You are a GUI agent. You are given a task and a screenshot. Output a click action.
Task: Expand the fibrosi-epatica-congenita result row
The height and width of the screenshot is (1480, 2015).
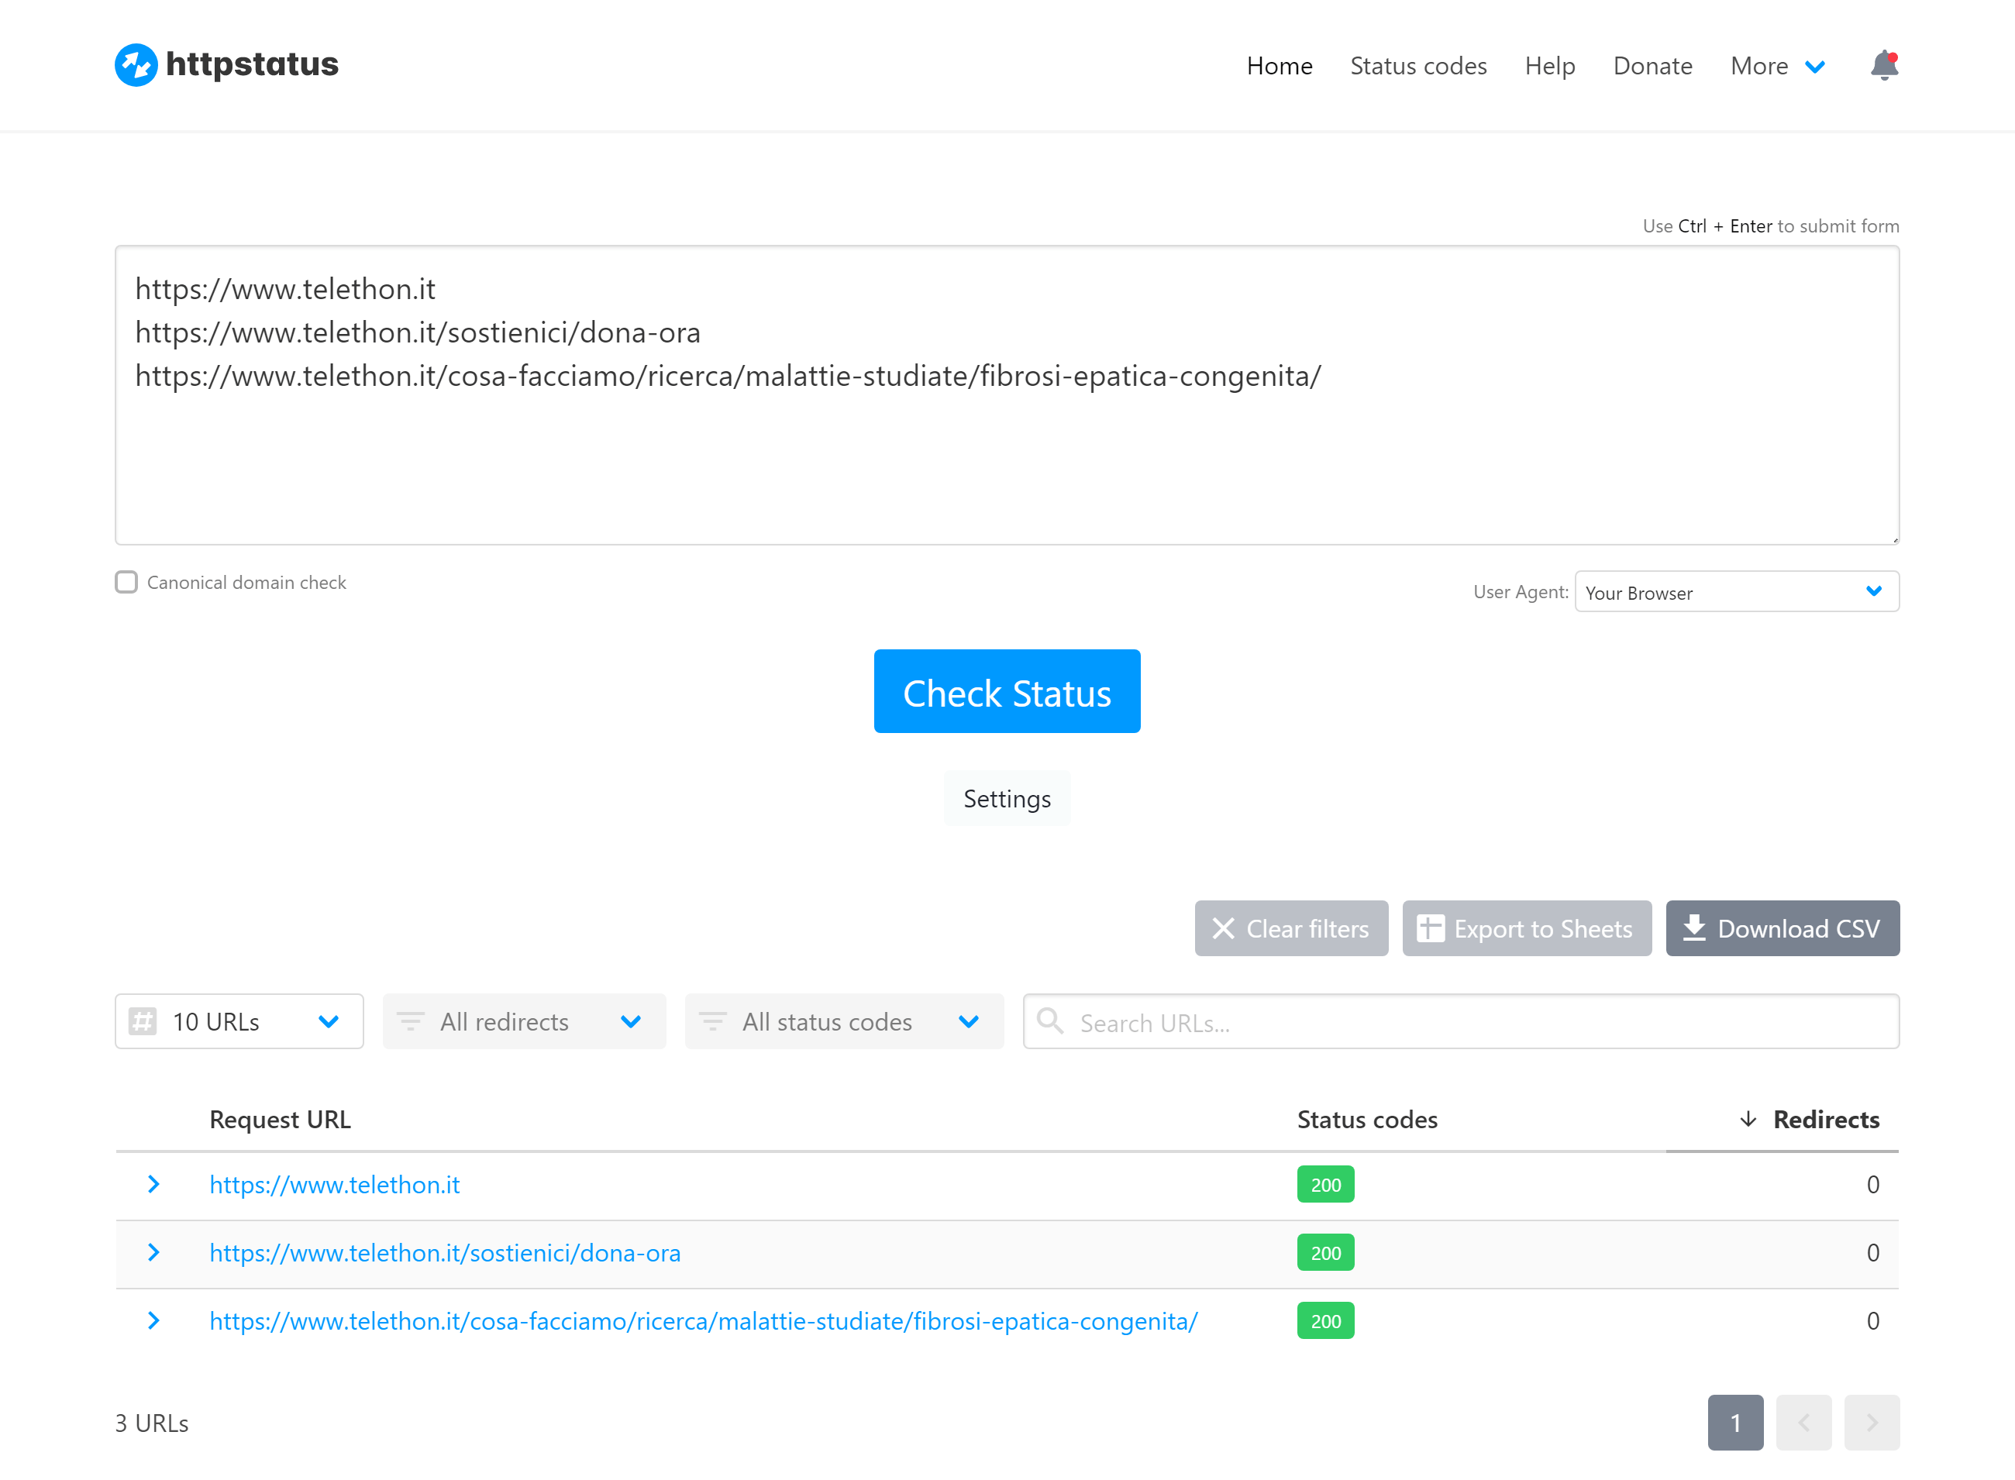(153, 1320)
